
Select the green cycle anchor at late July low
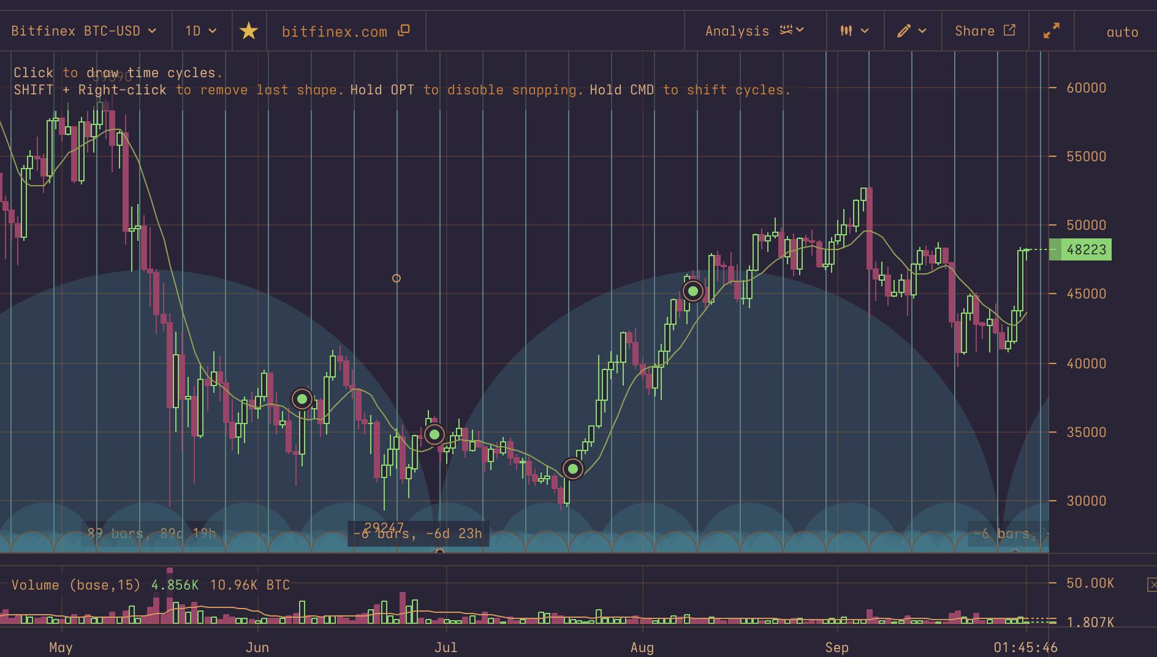click(573, 469)
